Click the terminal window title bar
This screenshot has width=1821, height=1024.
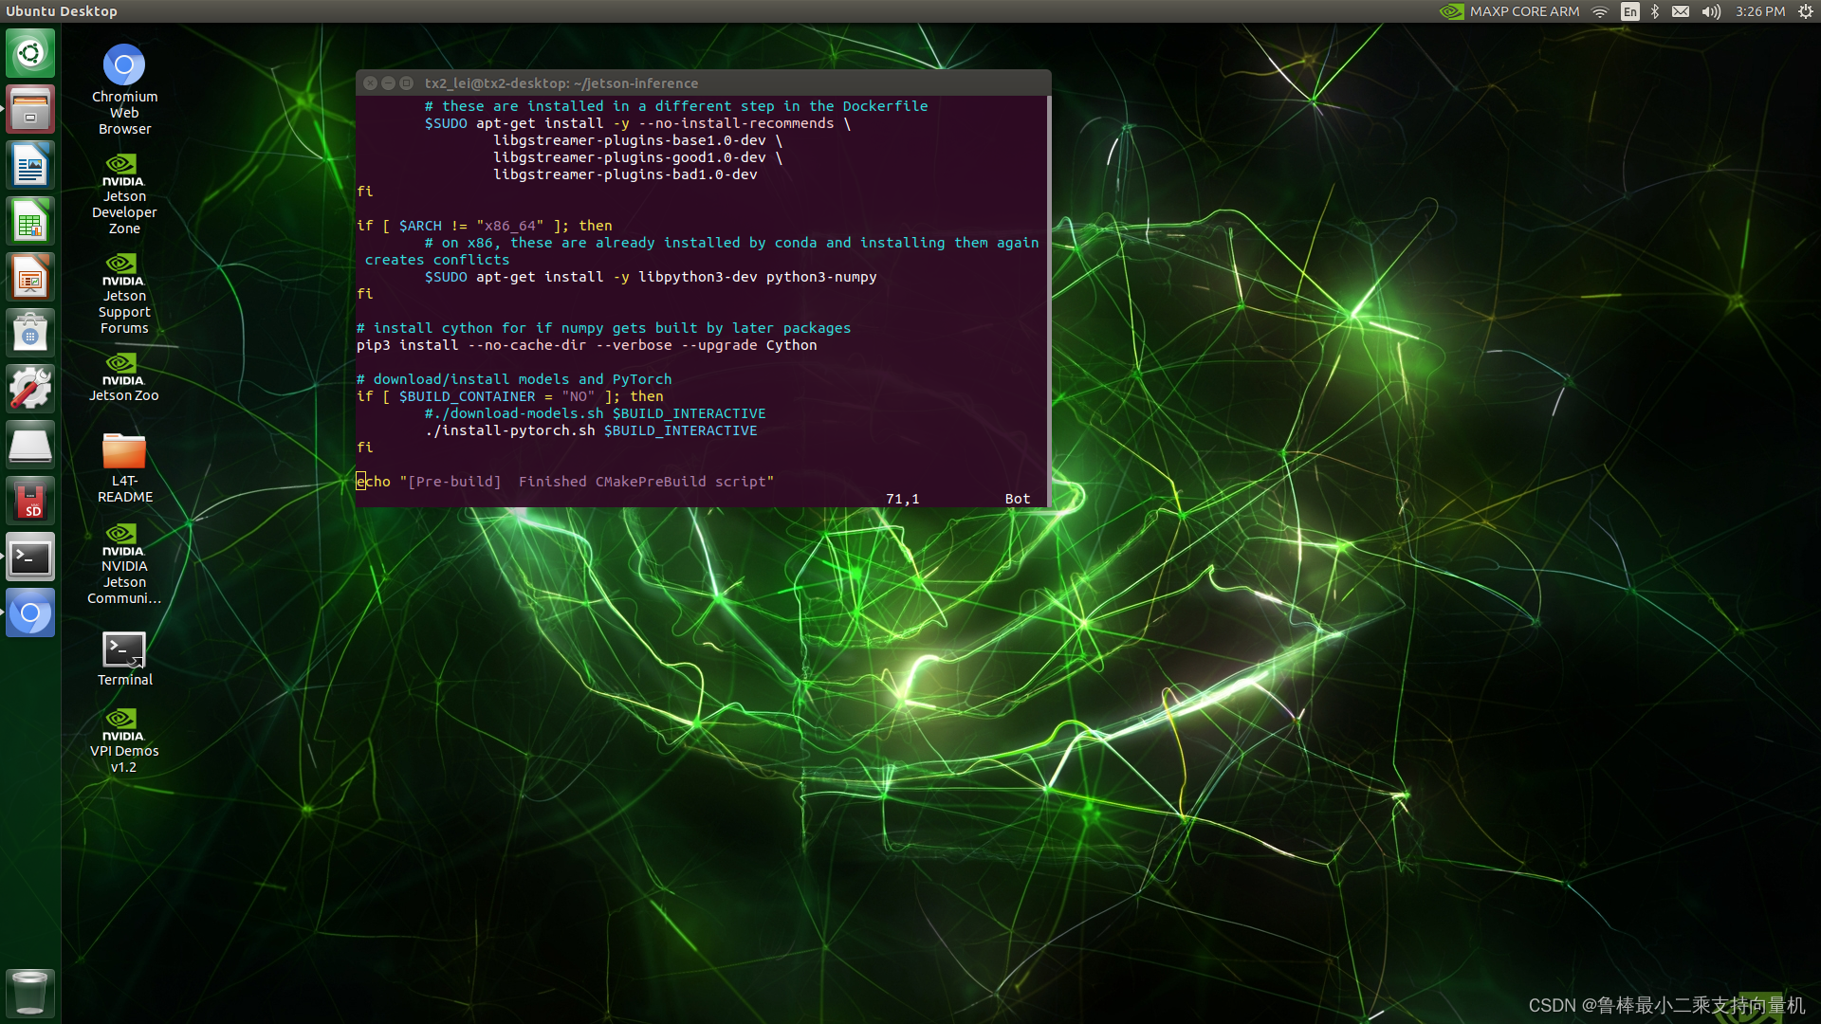pyautogui.click(x=702, y=82)
